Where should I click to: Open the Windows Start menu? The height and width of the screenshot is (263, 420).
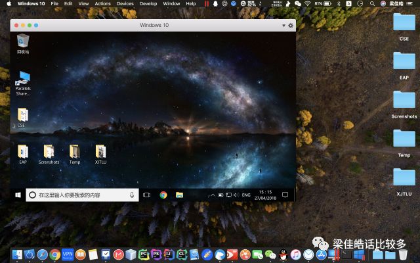(17, 195)
